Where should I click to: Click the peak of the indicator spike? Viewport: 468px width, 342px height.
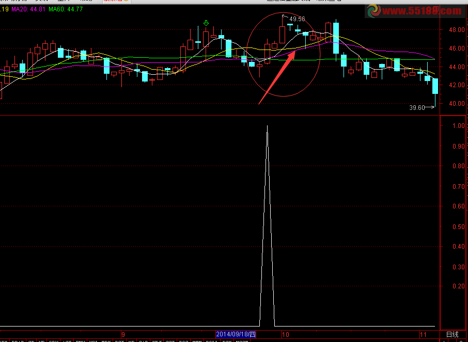[x=267, y=126]
